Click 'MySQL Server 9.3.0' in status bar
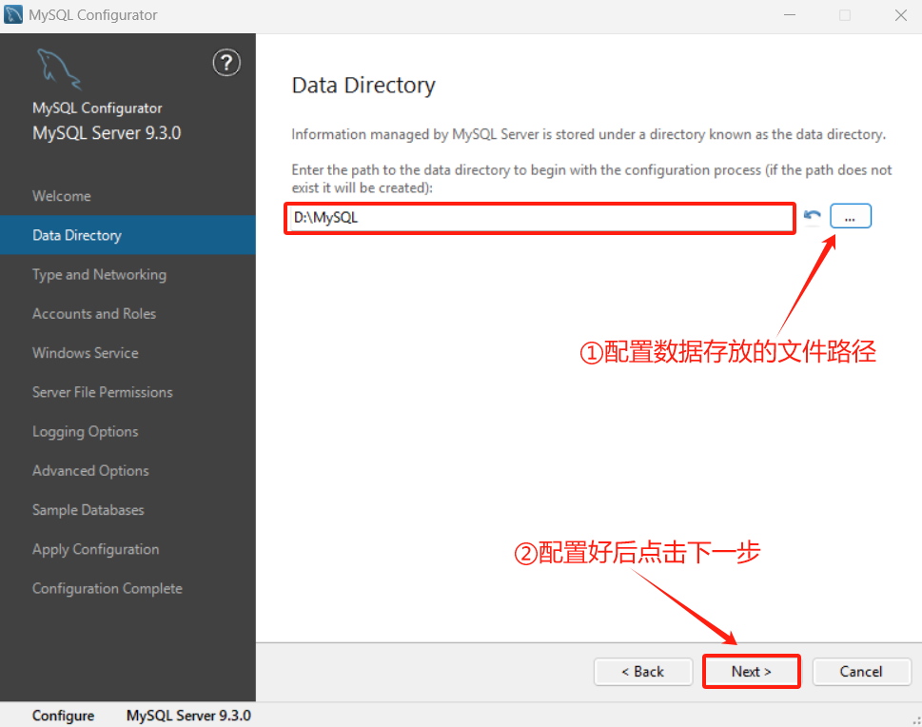Screen dimensions: 922x727 tap(188, 716)
